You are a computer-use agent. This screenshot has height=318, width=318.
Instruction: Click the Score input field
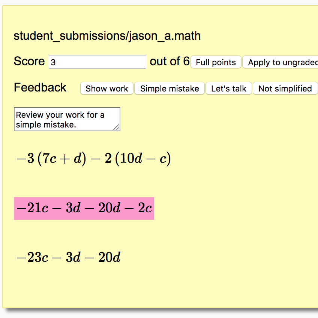point(97,62)
